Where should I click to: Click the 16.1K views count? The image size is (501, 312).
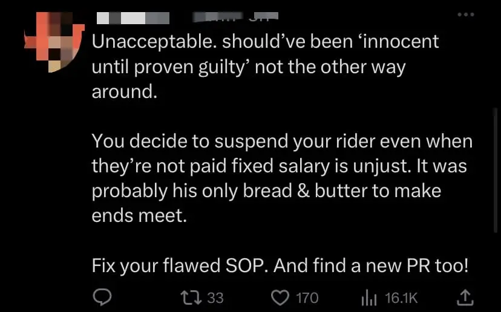401,297
